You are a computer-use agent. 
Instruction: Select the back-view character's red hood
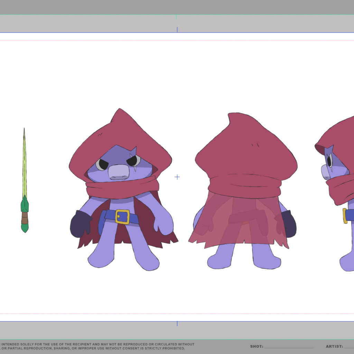pos(246,149)
